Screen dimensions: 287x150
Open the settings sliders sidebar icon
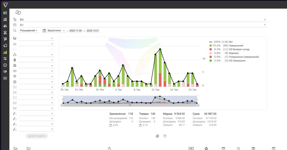tap(5, 59)
